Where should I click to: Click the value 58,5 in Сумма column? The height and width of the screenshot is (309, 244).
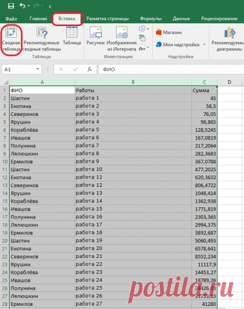204,106
